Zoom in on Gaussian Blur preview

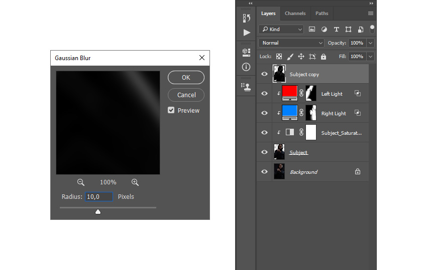135,182
